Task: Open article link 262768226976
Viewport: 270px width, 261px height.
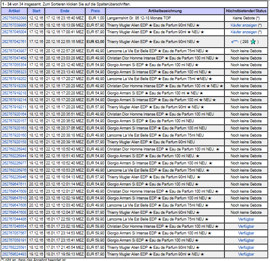Action: [14, 170]
